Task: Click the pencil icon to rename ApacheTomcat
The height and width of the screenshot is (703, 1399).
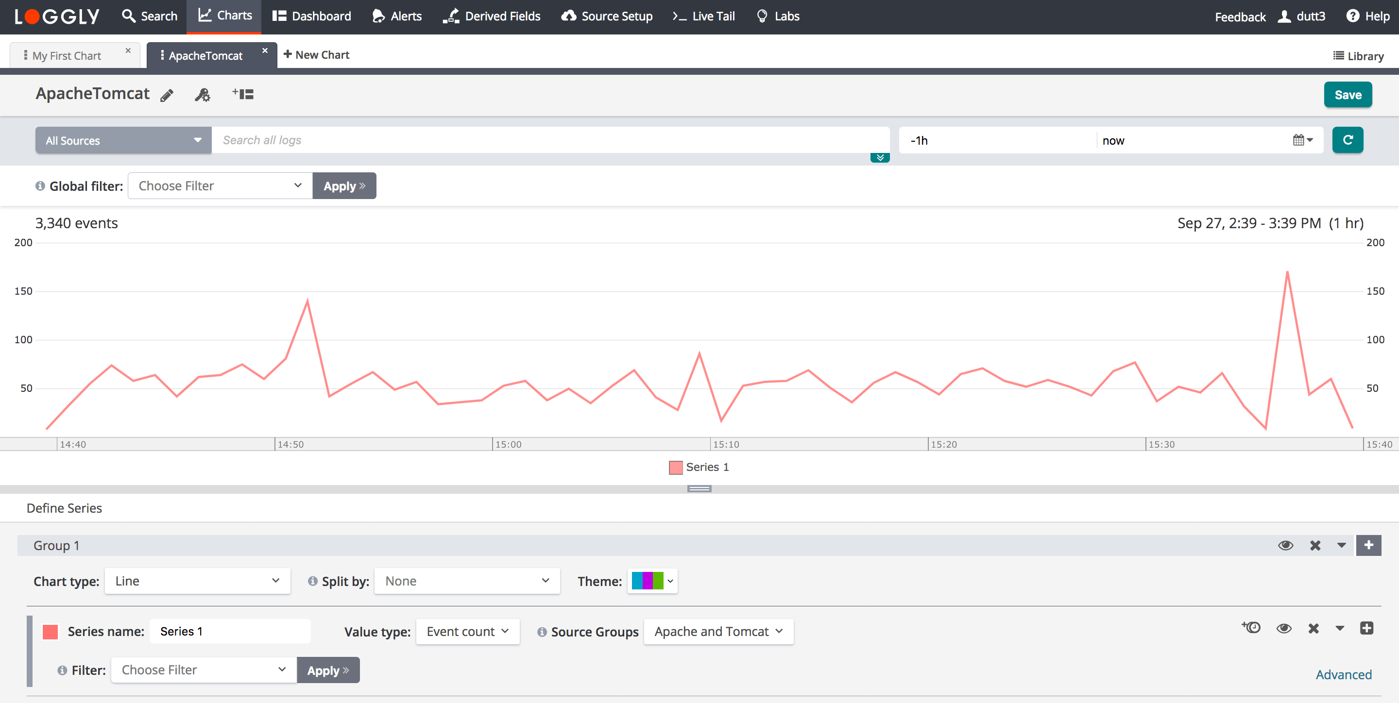Action: click(167, 96)
